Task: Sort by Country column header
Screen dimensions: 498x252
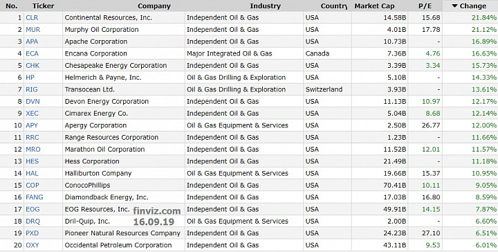Action: click(333, 6)
